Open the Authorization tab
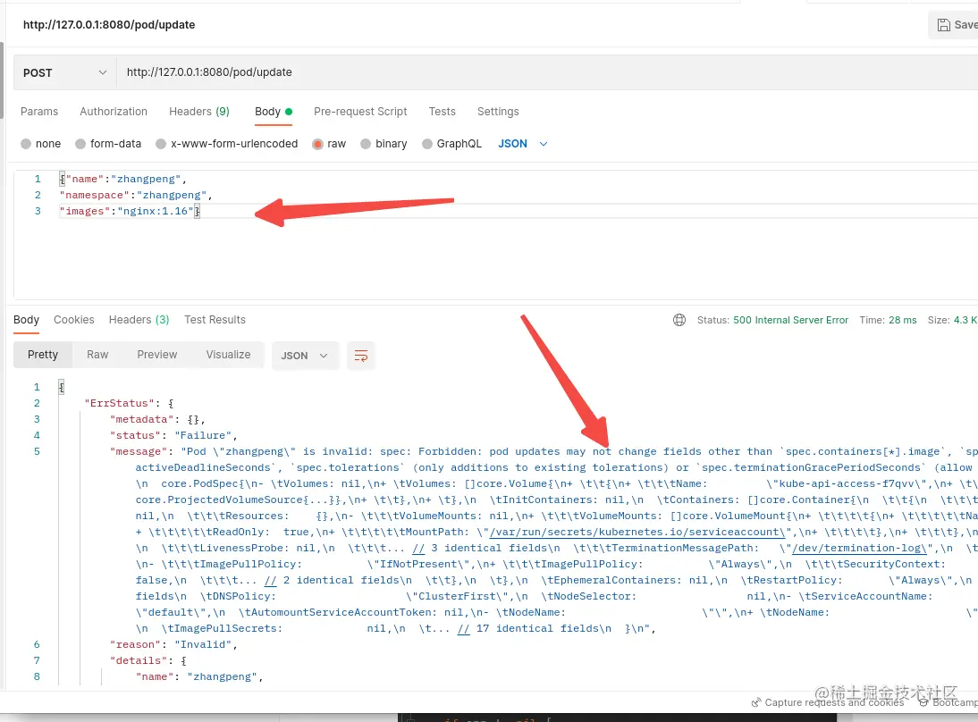This screenshot has width=978, height=722. tap(114, 112)
